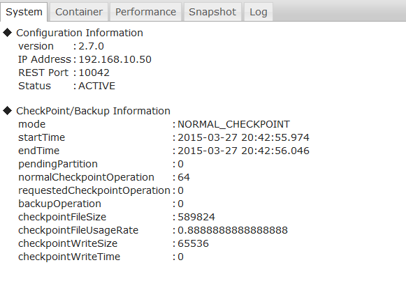Click the pendingPartition value 0

point(180,164)
